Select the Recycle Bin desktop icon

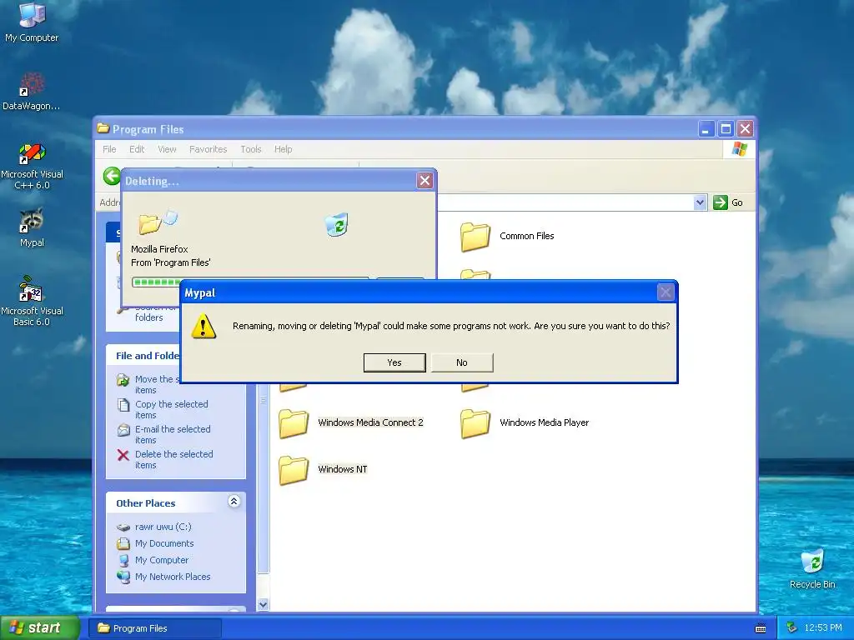tap(812, 568)
